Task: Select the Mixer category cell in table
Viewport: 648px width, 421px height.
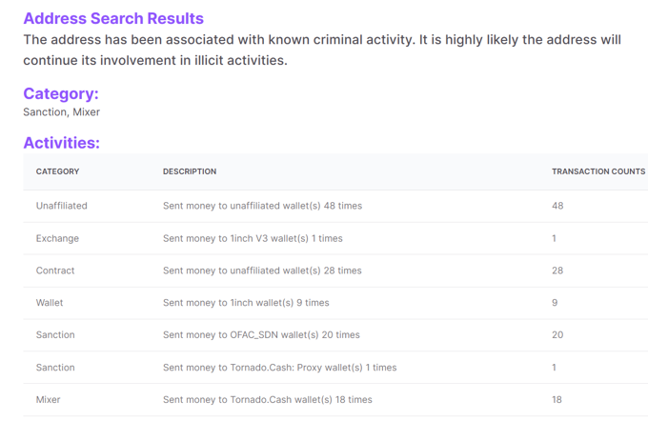Action: coord(48,400)
